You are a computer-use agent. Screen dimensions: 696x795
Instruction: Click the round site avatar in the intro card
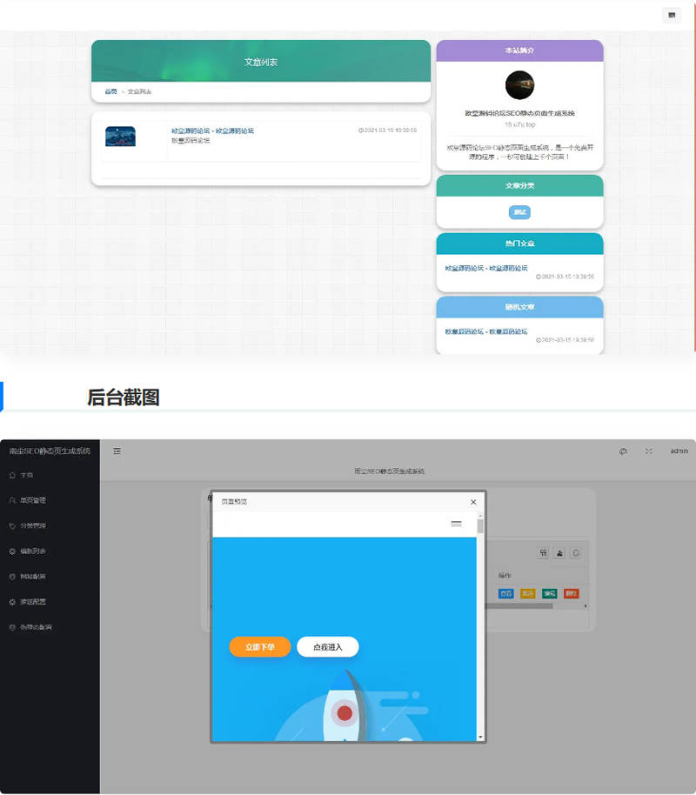coord(519,85)
